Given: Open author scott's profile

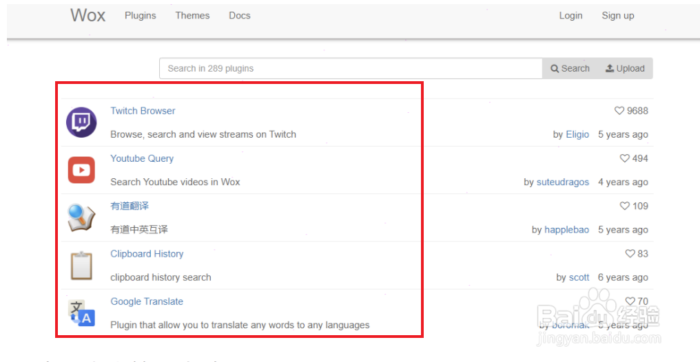Looking at the screenshot, I should (579, 277).
